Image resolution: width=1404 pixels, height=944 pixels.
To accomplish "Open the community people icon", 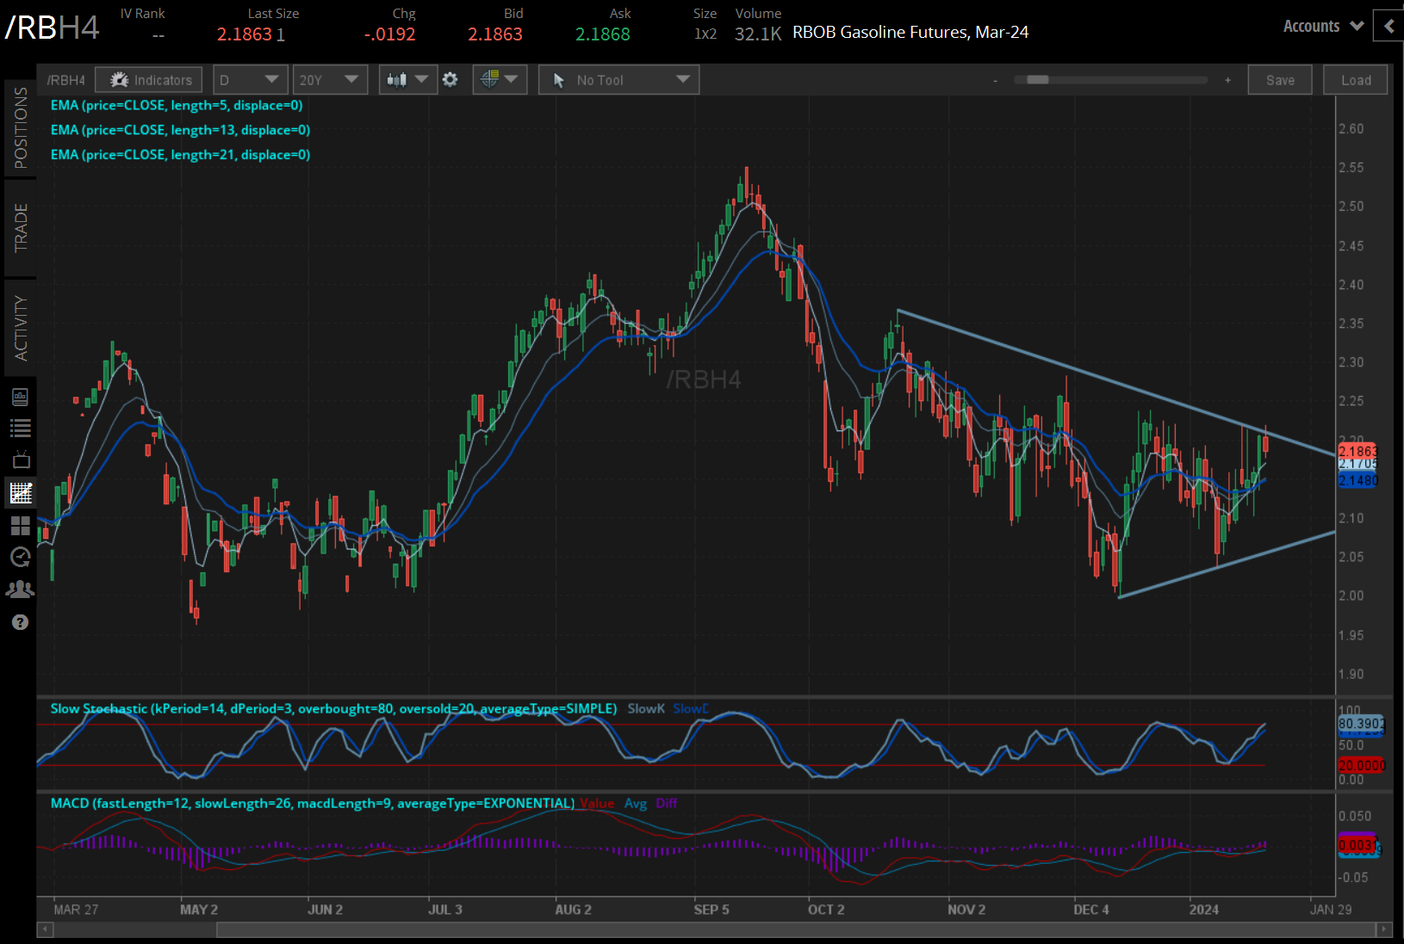I will coord(21,589).
